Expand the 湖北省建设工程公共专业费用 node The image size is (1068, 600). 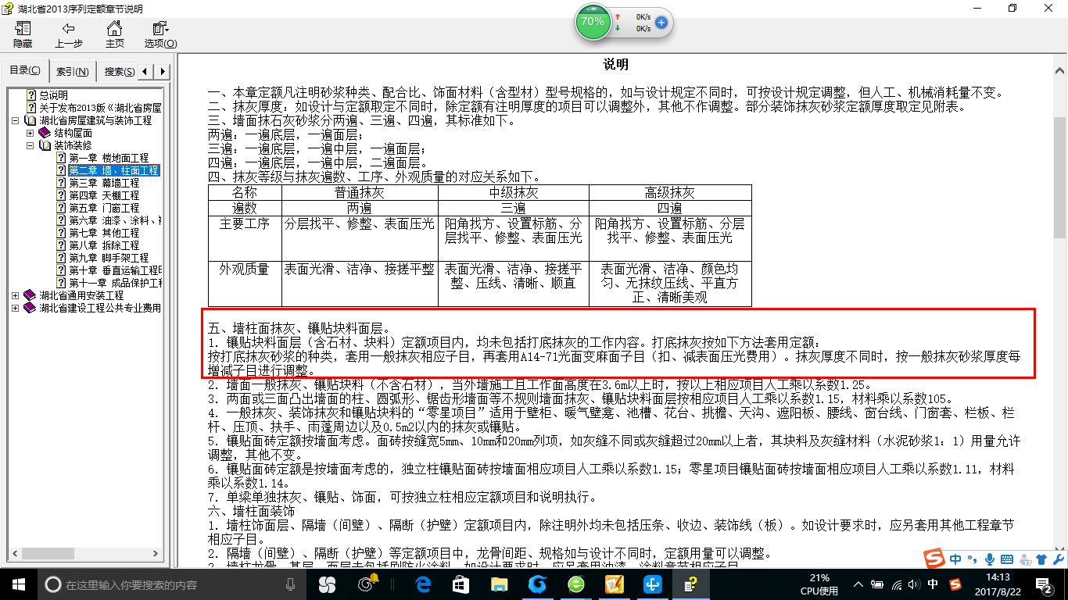tap(16, 308)
